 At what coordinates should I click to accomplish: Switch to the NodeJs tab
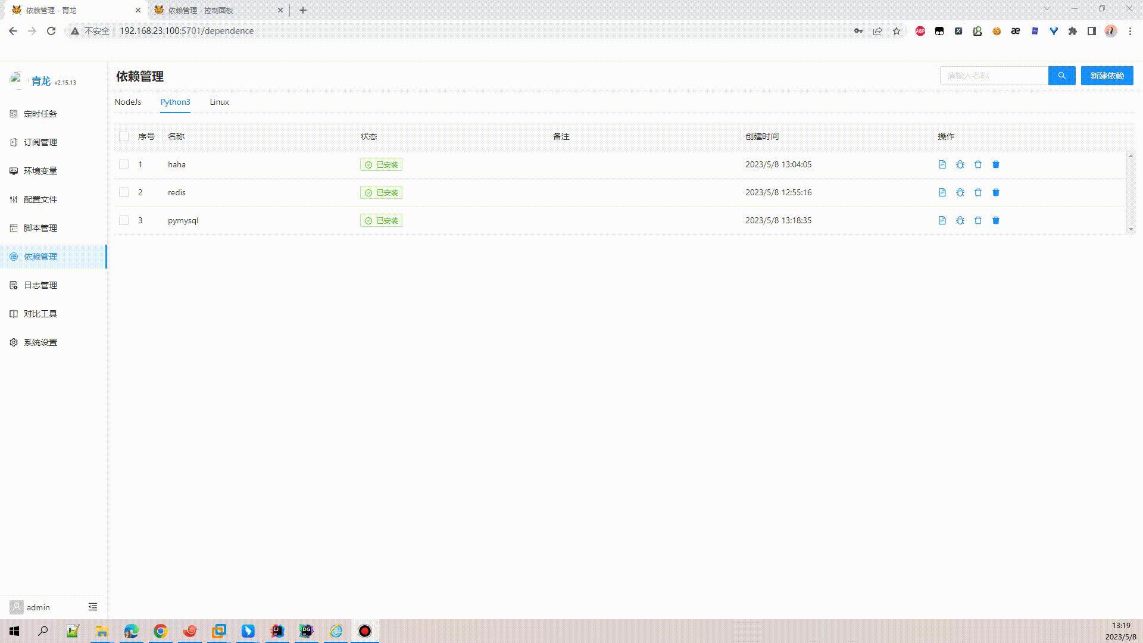pyautogui.click(x=127, y=102)
